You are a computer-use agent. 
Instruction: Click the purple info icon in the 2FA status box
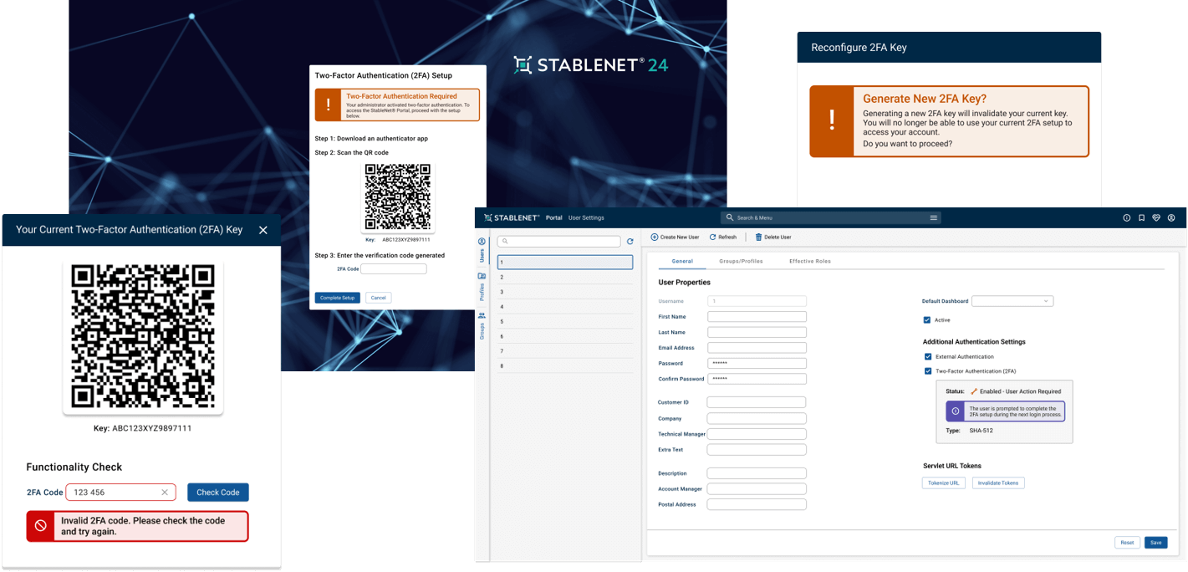click(956, 411)
